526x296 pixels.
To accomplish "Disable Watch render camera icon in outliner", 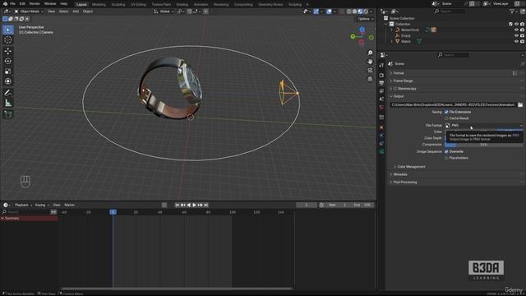I will click(522, 41).
